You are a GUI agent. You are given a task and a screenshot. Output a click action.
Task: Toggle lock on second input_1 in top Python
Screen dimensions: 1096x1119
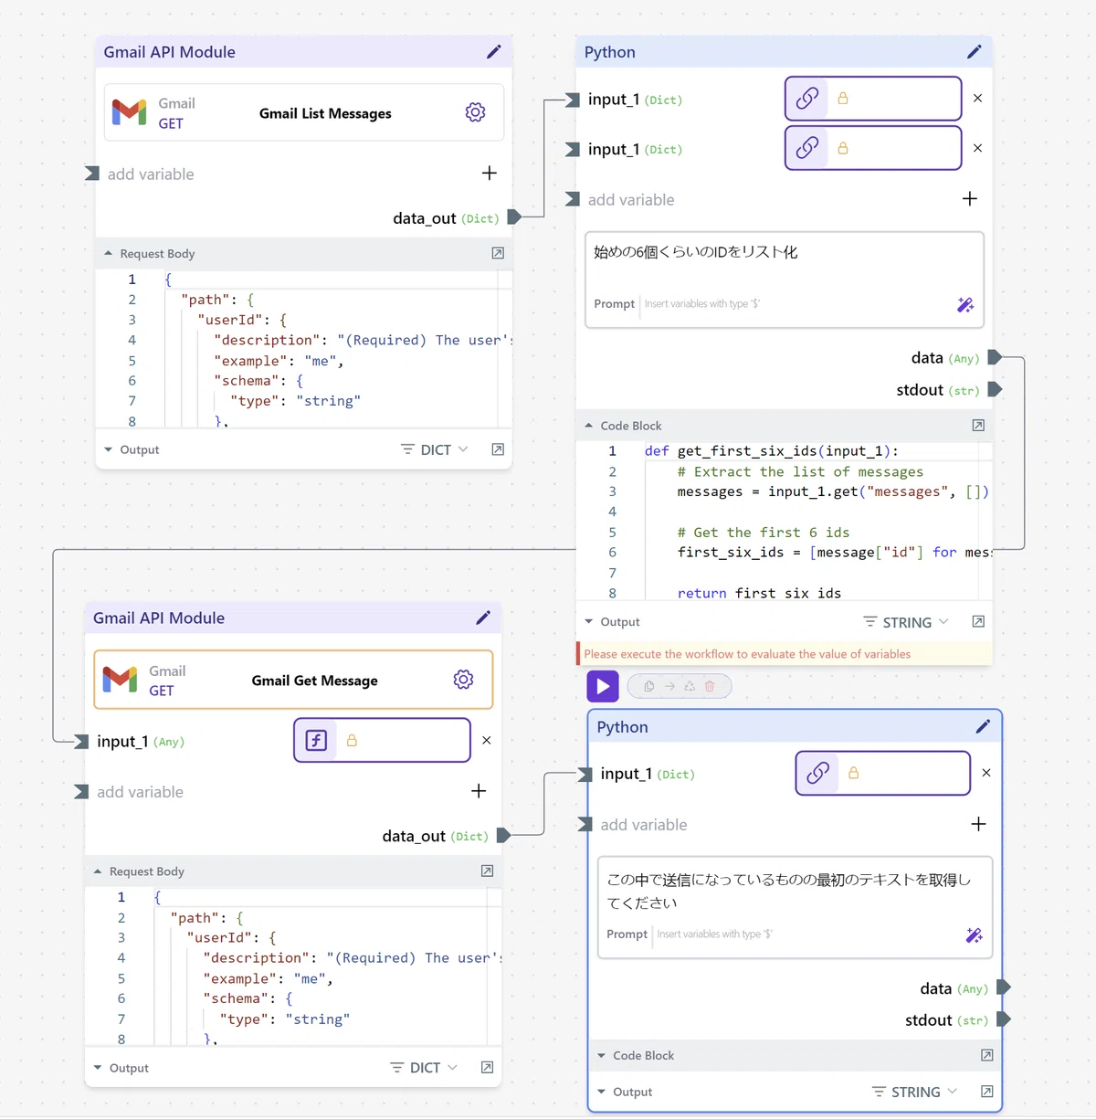pos(843,148)
